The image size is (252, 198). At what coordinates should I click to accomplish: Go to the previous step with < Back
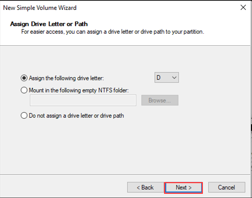click(145, 187)
